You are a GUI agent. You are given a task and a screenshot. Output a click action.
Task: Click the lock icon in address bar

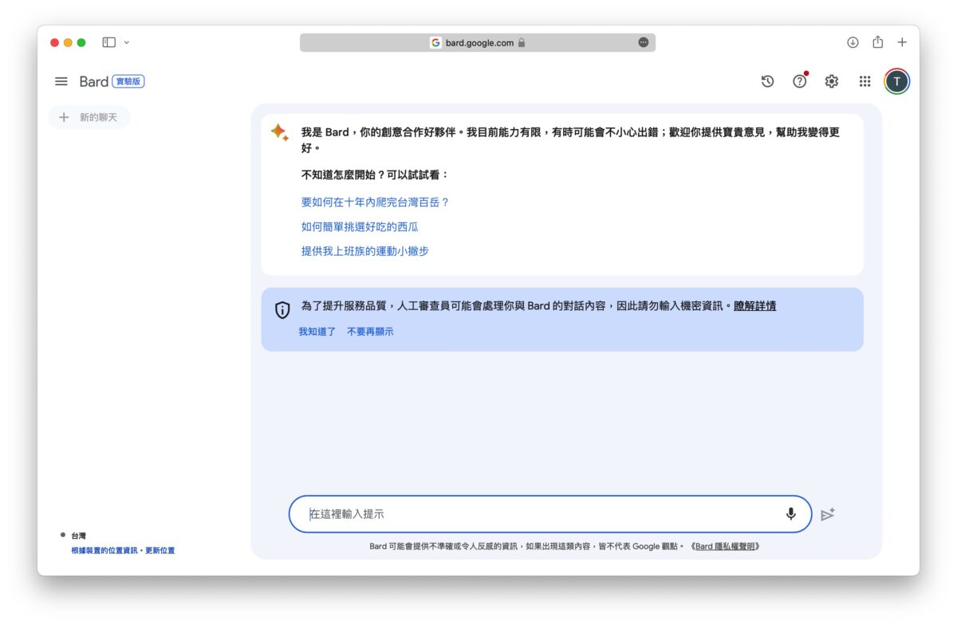click(x=522, y=43)
